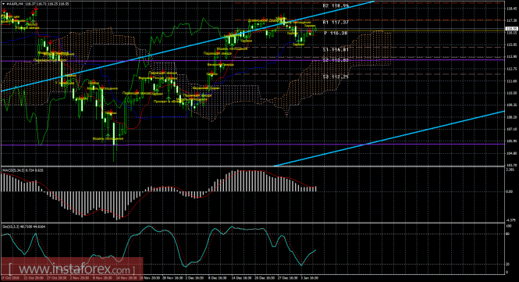Click the red arrow marker at chart top-left
The image size is (519, 282).
tap(4, 11)
